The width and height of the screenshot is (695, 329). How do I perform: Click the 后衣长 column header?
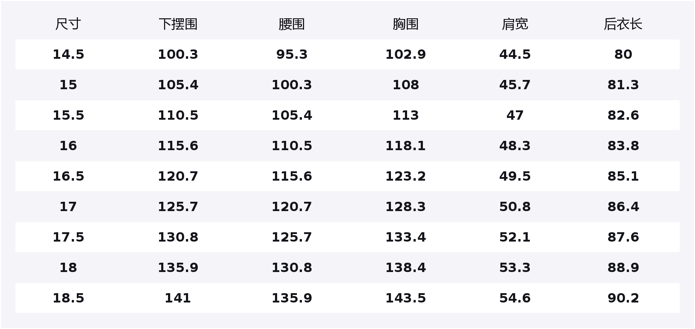tap(623, 24)
